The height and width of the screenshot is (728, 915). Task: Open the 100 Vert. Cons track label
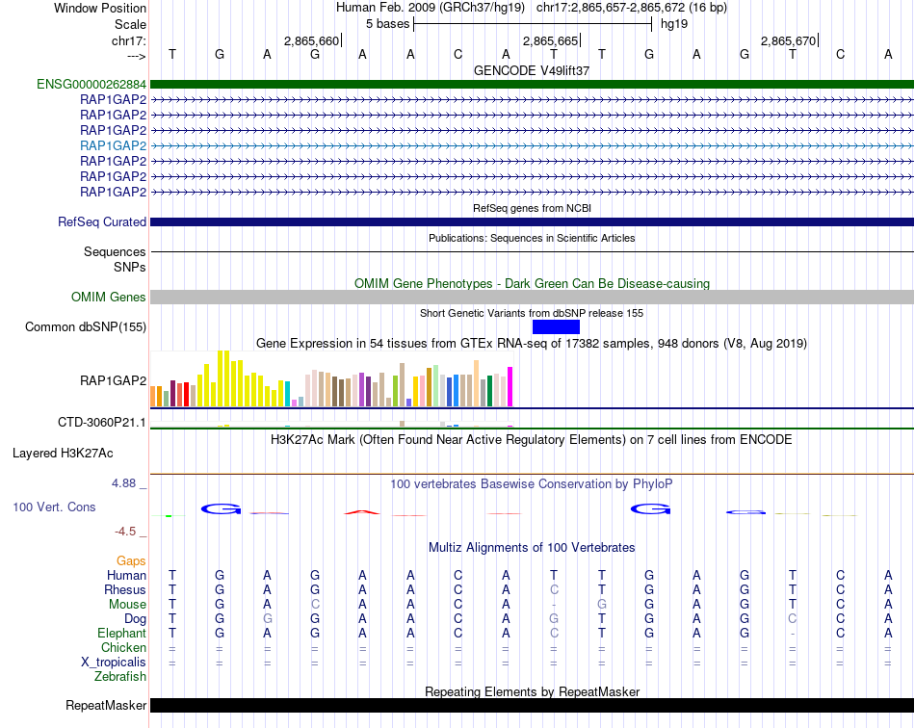click(x=54, y=507)
